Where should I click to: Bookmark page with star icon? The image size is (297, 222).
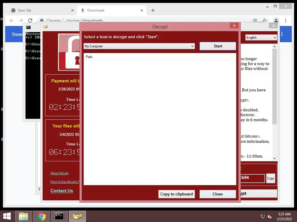(265, 21)
